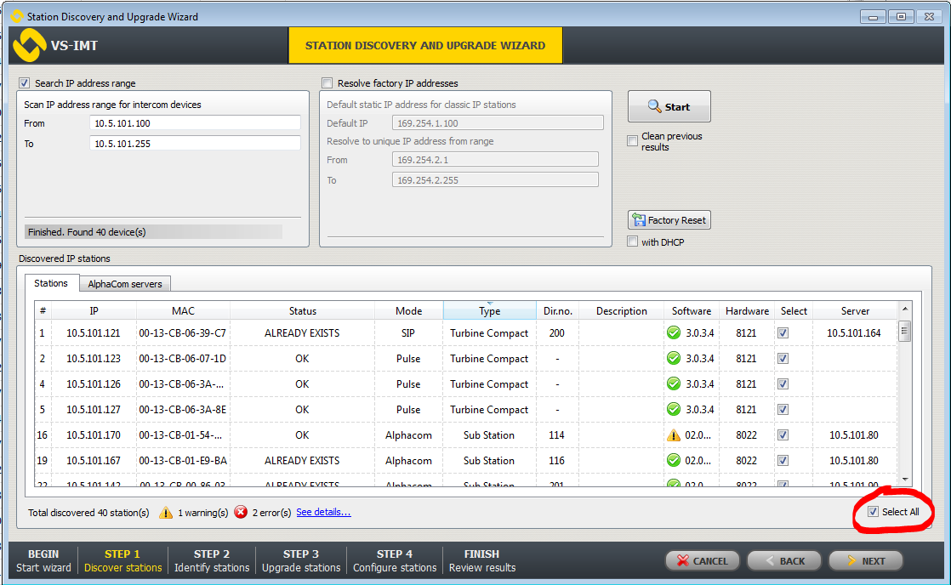951x585 pixels.
Task: Tick the with DHCP checkbox
Action: click(633, 242)
